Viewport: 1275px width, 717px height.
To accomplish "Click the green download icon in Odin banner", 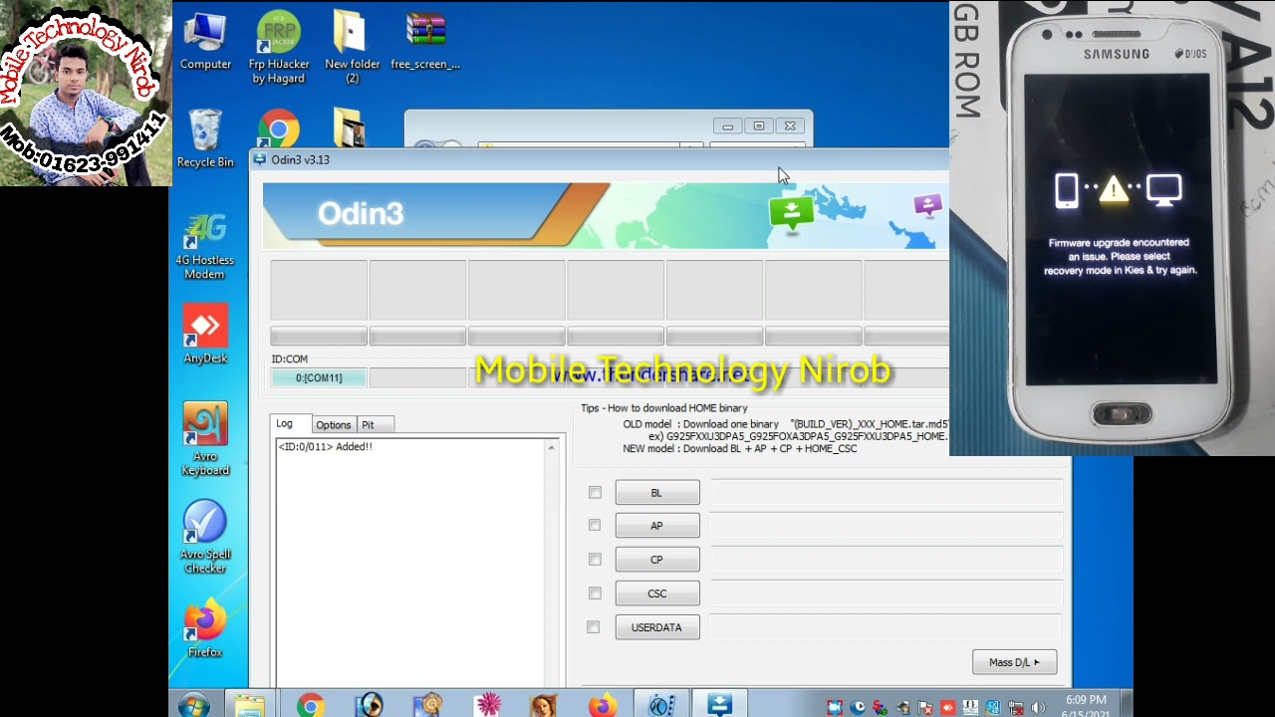I will click(792, 212).
